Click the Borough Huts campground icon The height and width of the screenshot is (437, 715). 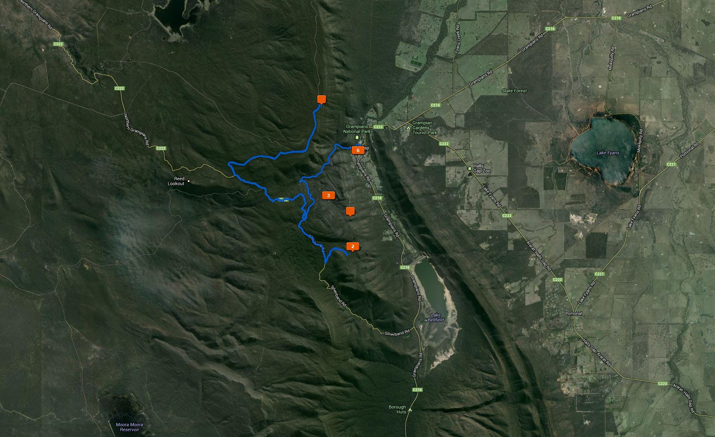pyautogui.click(x=410, y=410)
